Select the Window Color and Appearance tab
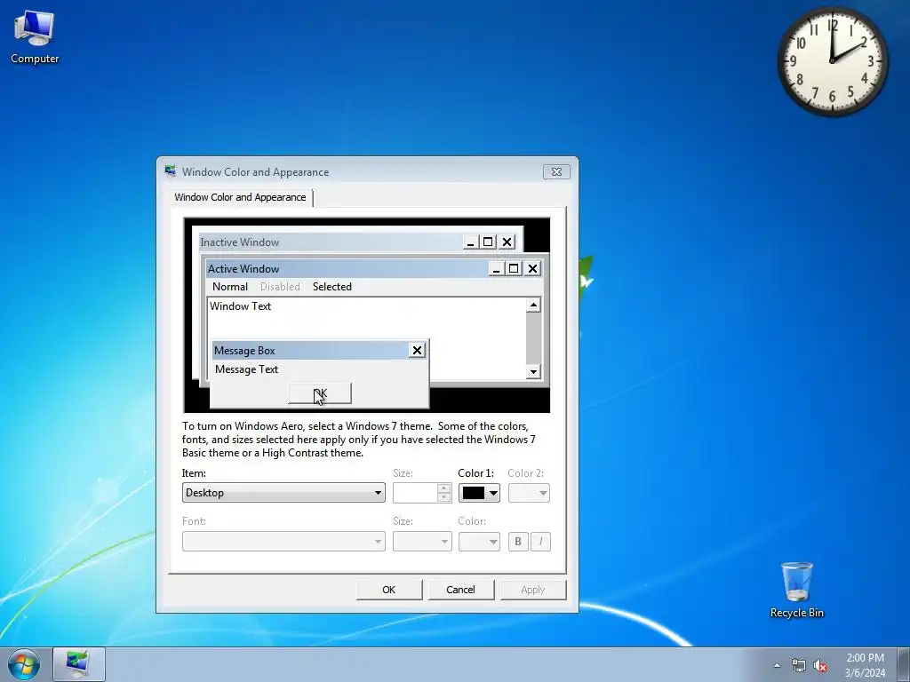Viewport: 910px width, 682px height. (240, 197)
